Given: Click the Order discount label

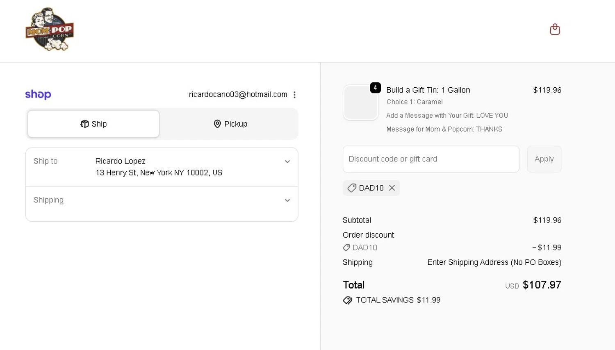Looking at the screenshot, I should point(368,235).
